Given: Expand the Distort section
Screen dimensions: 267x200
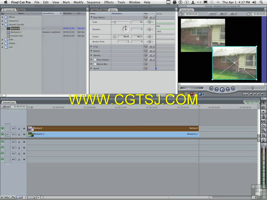Looking at the screenshot, I should [91, 51].
